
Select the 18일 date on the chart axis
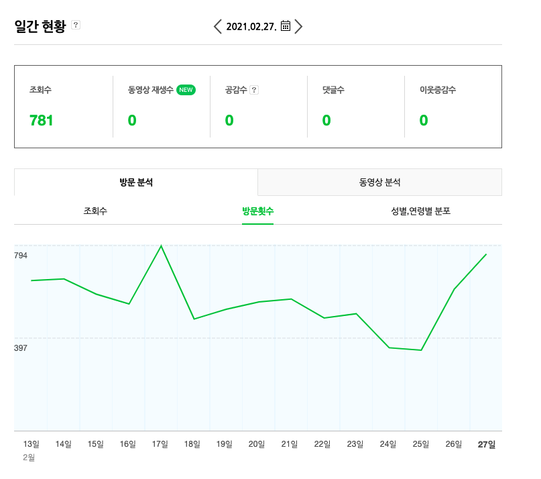click(x=192, y=444)
